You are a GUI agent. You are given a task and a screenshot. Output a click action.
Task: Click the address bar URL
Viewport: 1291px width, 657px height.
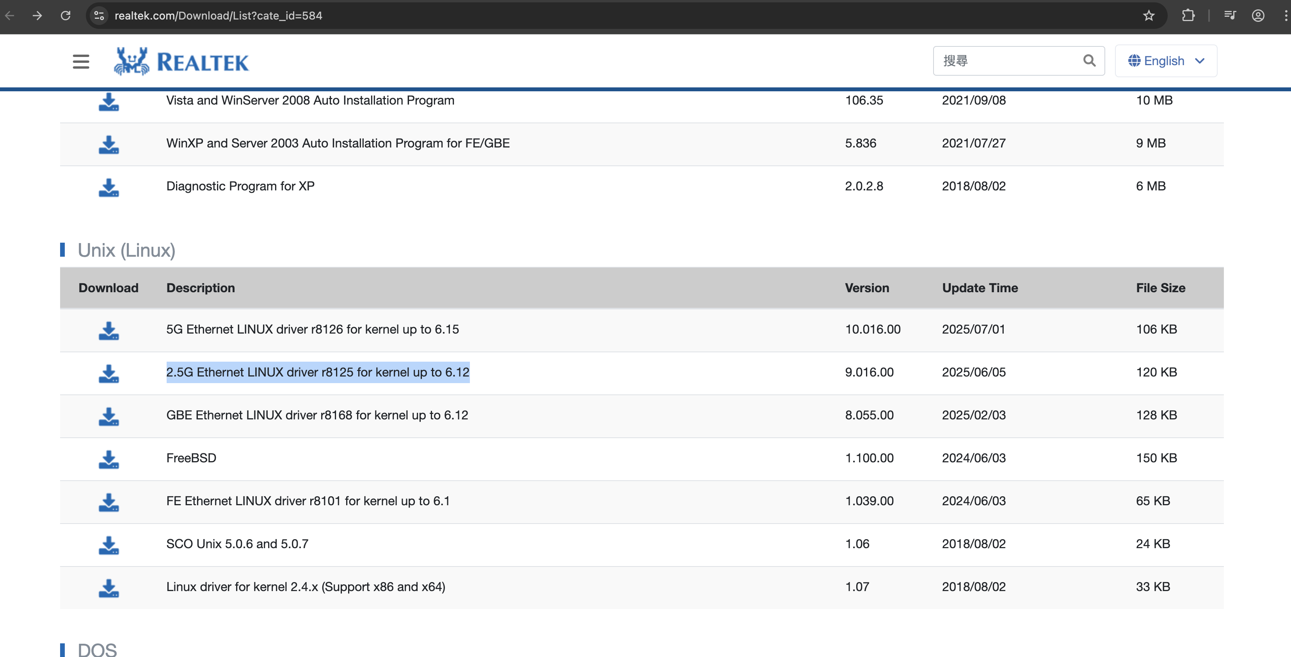click(219, 16)
